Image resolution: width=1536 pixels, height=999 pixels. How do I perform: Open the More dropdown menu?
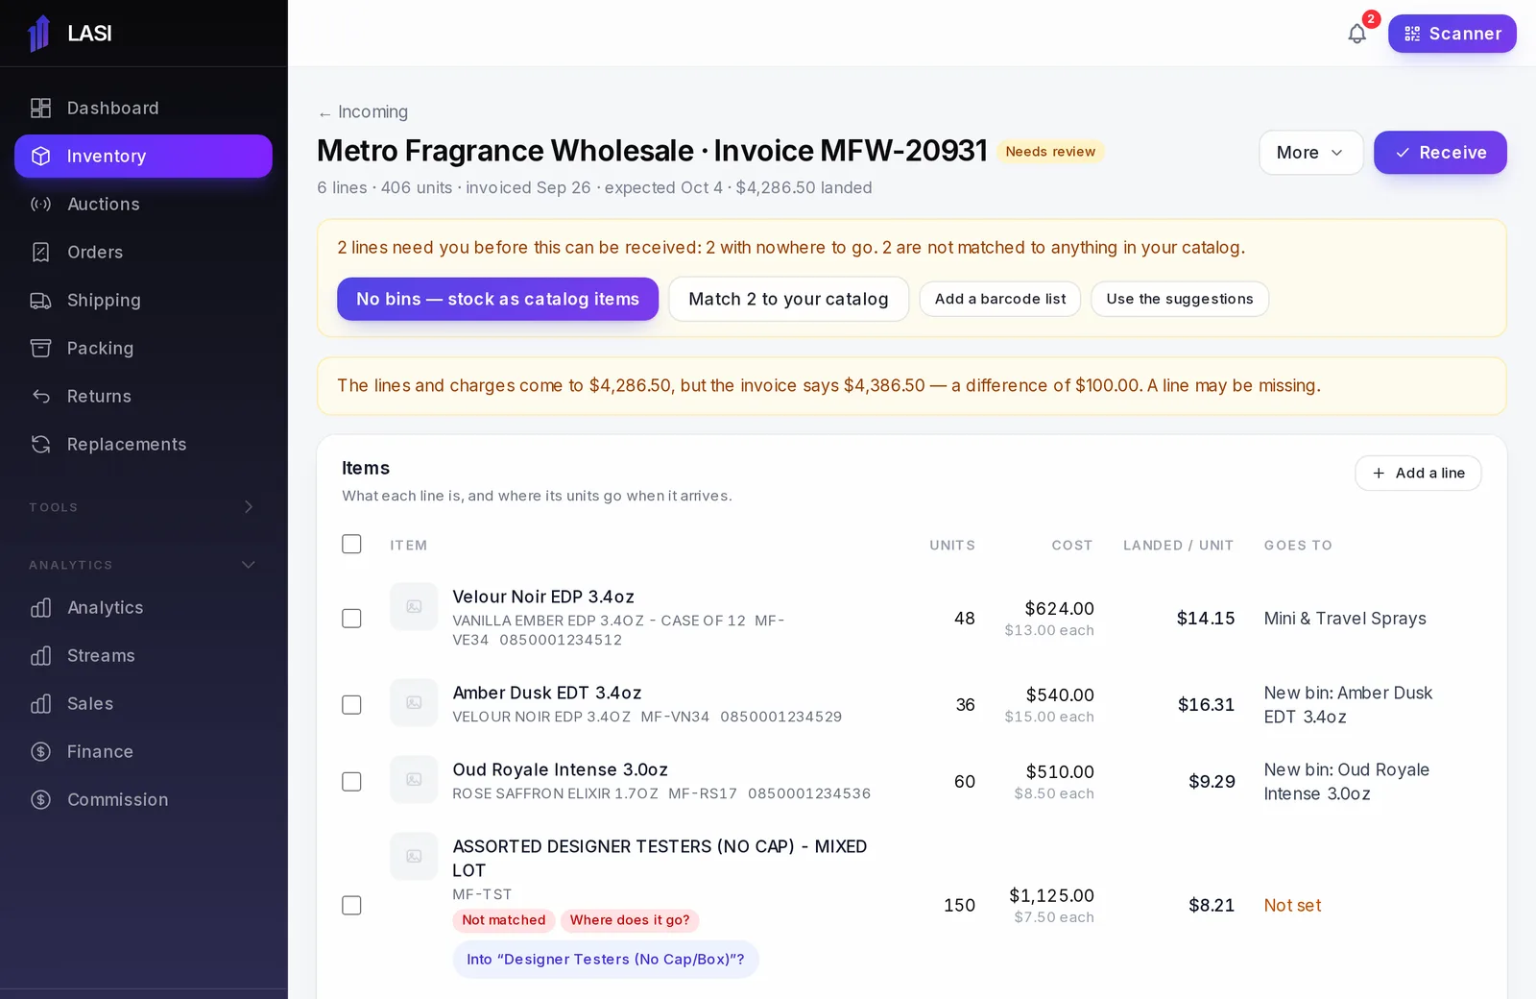1310,153
